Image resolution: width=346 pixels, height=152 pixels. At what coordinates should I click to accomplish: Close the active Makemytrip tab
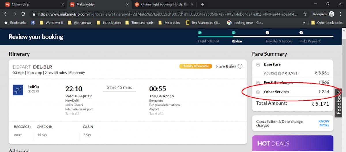click(127, 5)
